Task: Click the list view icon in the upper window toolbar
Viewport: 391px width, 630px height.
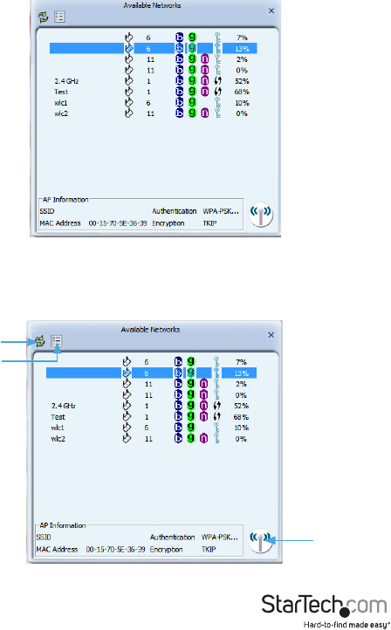Action: pos(60,17)
